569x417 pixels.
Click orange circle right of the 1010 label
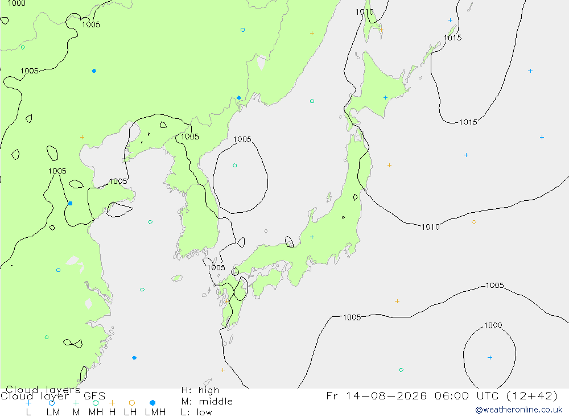tap(474, 222)
